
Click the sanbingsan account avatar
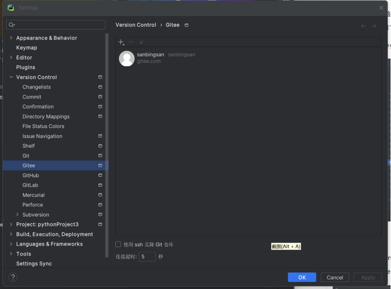click(127, 58)
